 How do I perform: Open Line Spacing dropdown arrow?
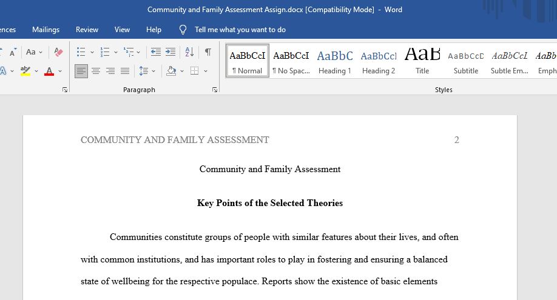pos(154,71)
